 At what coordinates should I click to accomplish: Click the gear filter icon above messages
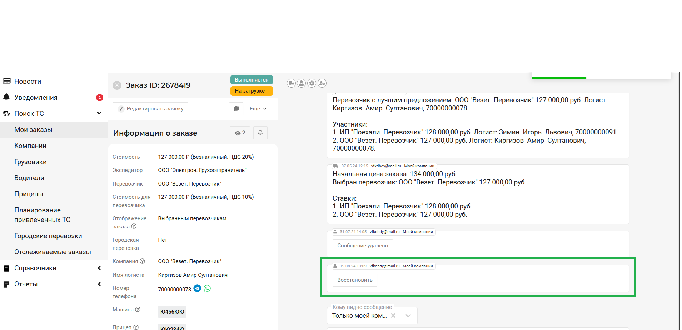[x=312, y=83]
